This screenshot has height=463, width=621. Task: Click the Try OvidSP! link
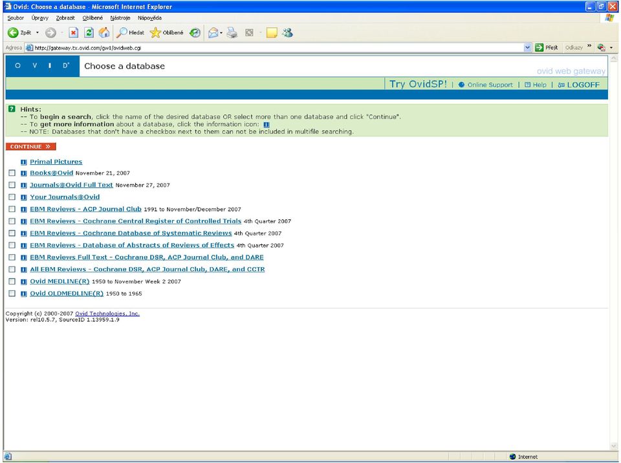point(419,84)
